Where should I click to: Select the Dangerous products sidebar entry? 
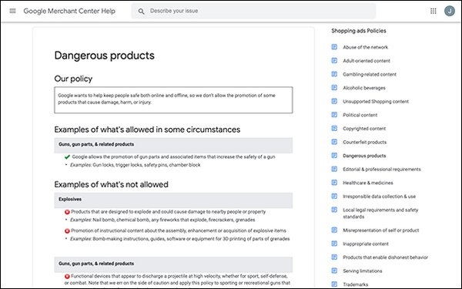364,156
